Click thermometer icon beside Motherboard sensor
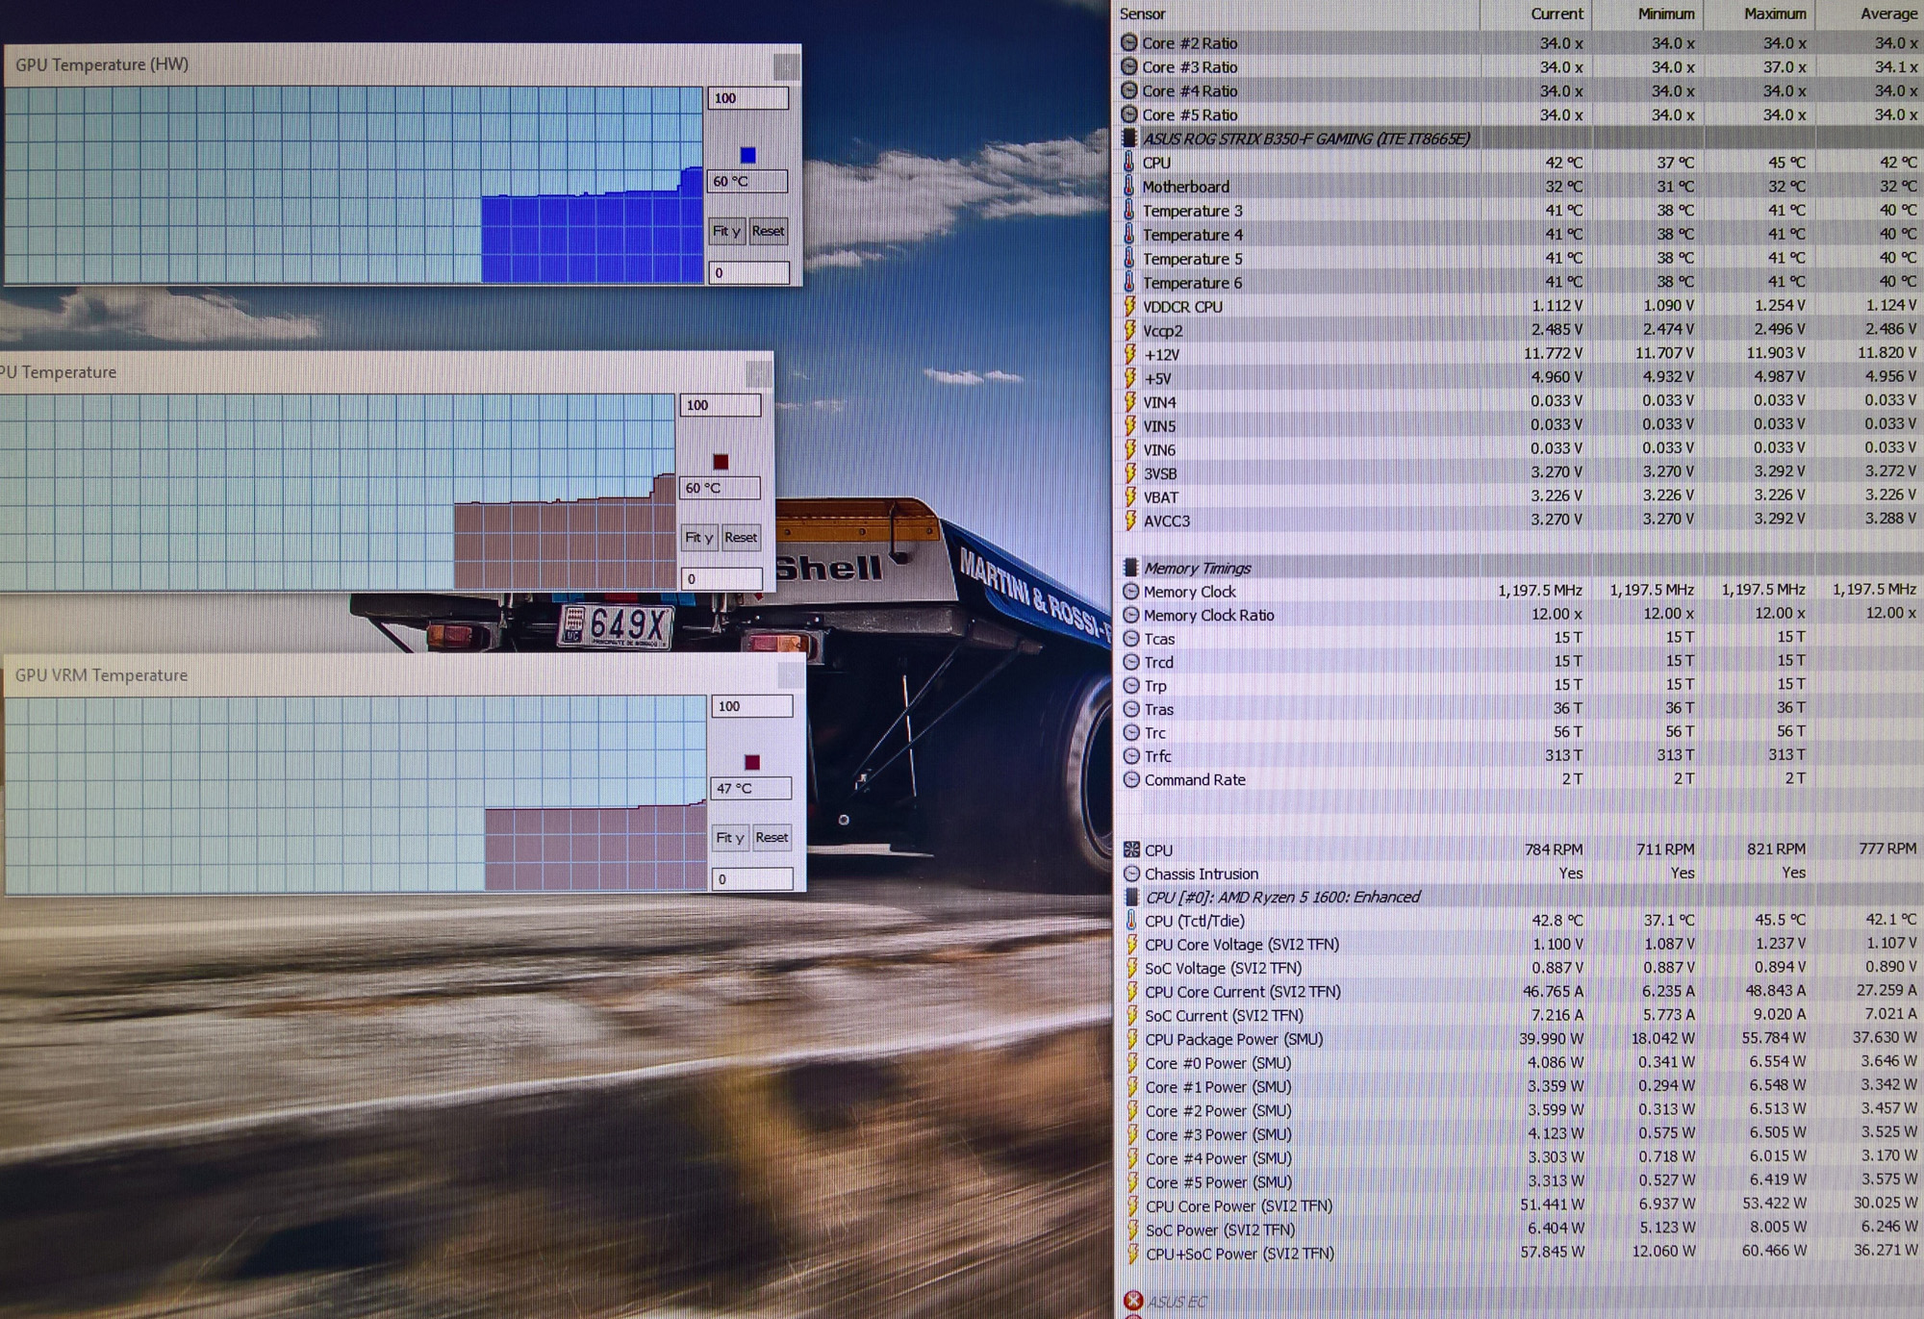This screenshot has width=1924, height=1319. pyautogui.click(x=1129, y=187)
